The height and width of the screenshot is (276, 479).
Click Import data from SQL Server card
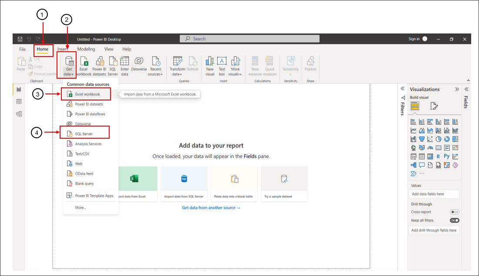(184, 184)
